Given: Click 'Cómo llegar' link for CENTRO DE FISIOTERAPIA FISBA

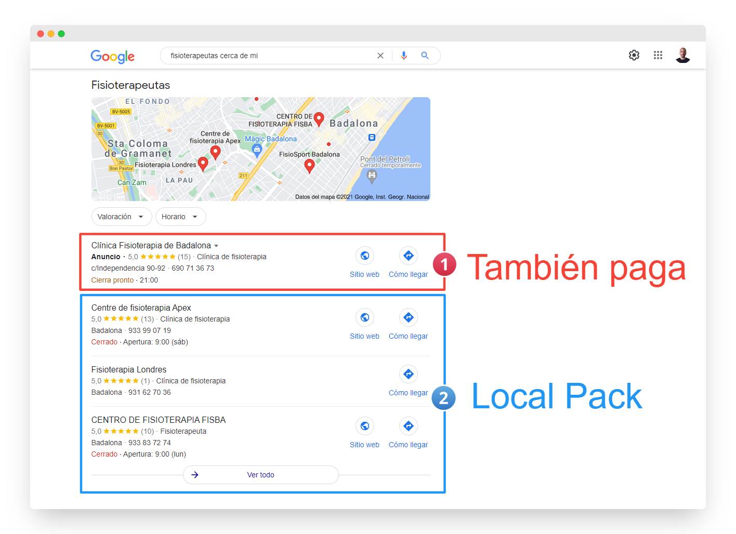Looking at the screenshot, I should [x=409, y=445].
